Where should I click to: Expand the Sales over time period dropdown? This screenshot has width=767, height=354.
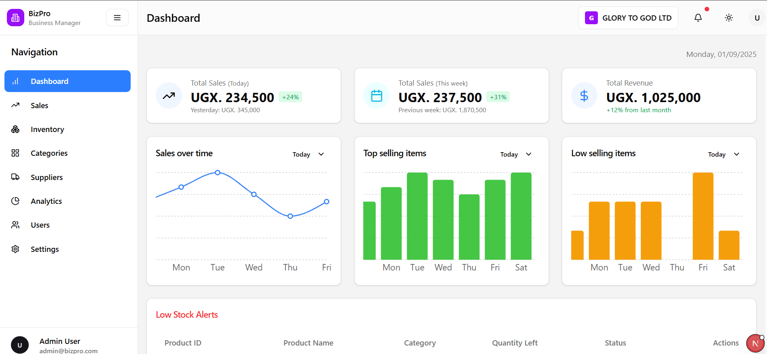click(308, 154)
